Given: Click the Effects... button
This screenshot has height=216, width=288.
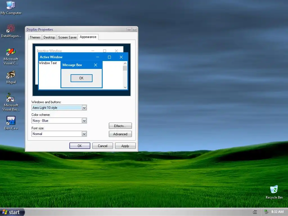Looking at the screenshot, I should pos(120,126).
